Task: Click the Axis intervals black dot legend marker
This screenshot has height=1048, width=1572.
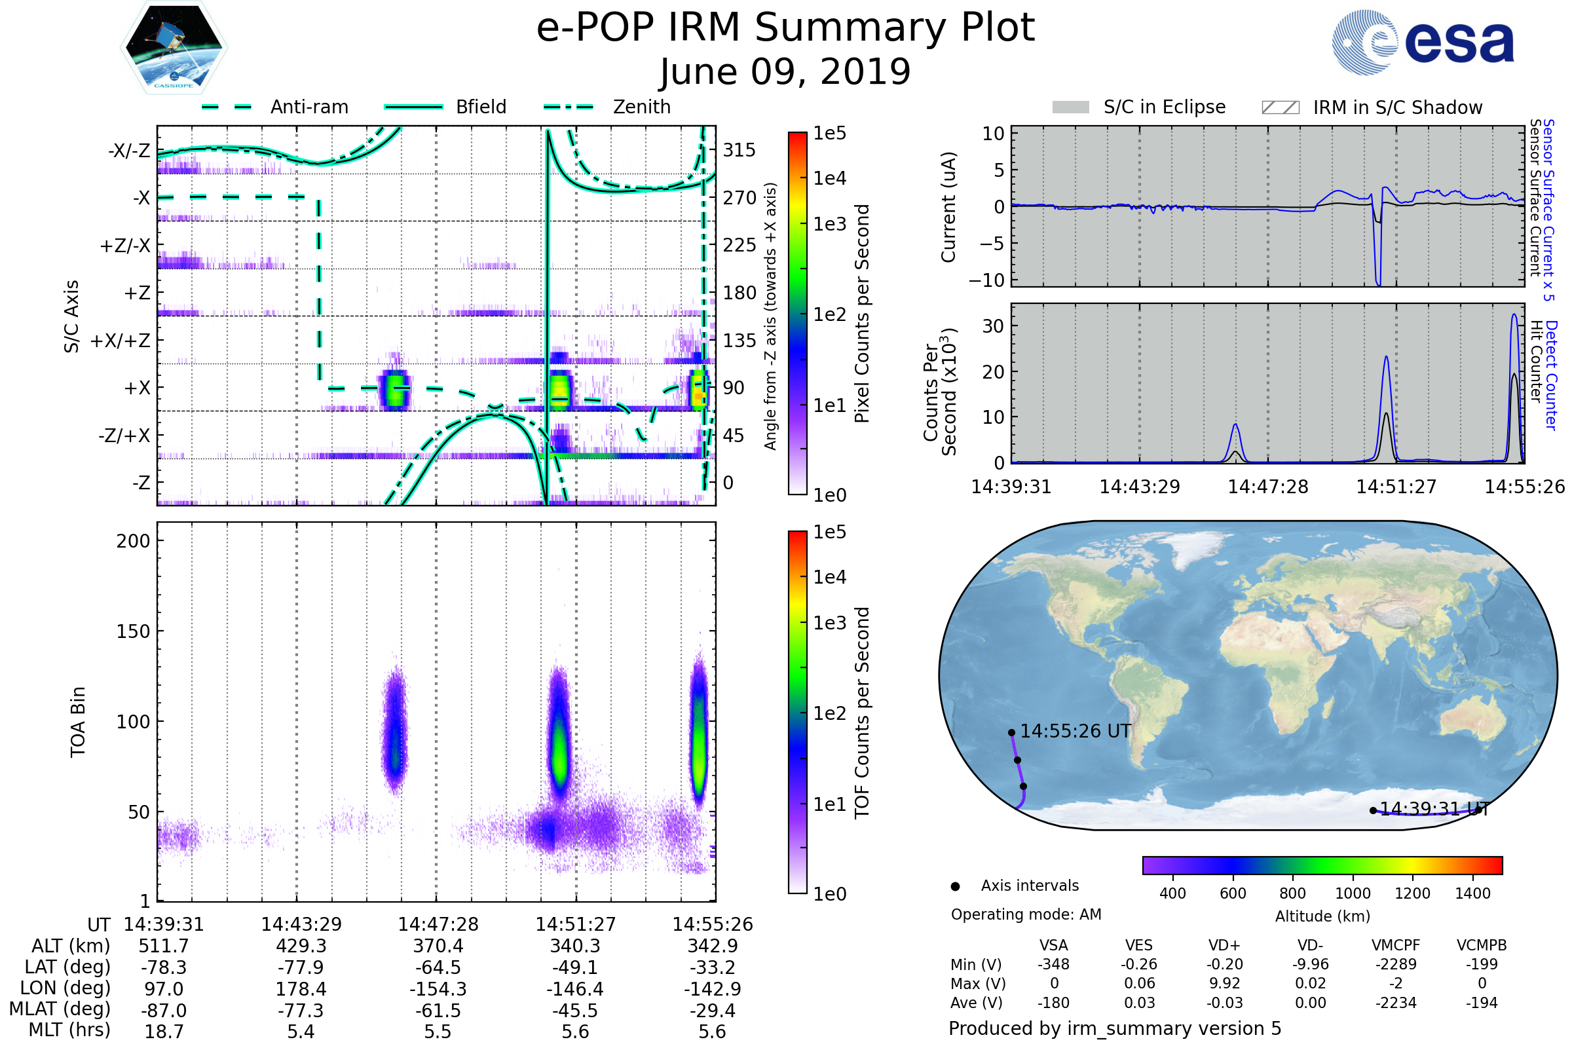Action: click(x=955, y=887)
